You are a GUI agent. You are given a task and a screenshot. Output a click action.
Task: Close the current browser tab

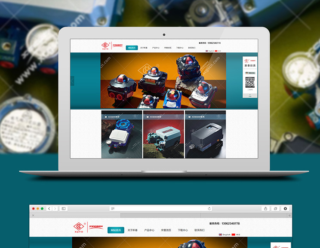(33, 215)
